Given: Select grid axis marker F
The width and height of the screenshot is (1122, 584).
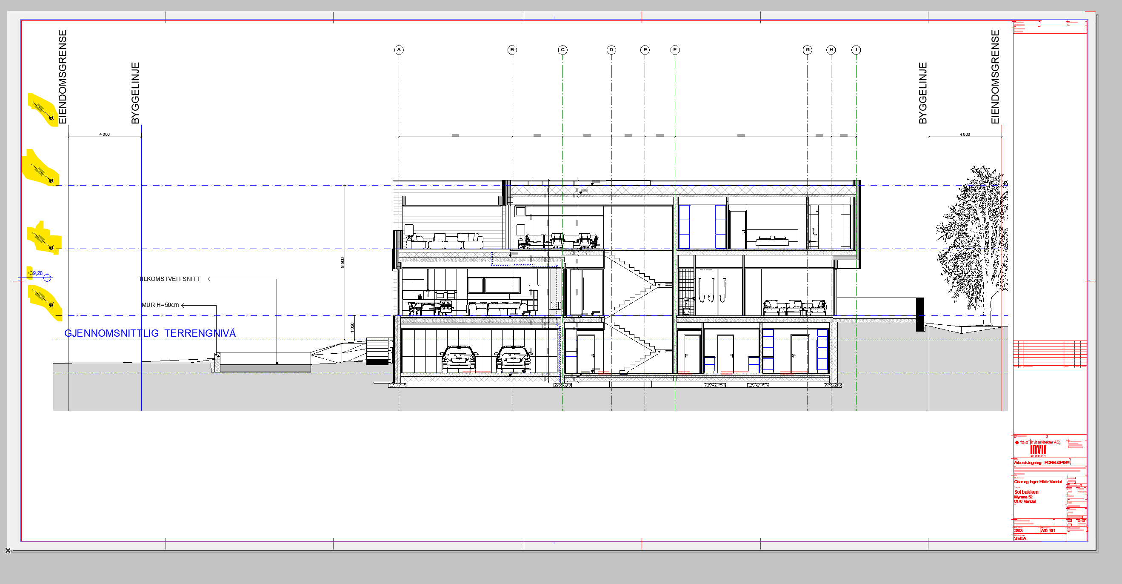Looking at the screenshot, I should [x=675, y=50].
